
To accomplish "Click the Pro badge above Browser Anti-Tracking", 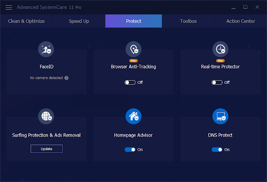I will coord(133,61).
